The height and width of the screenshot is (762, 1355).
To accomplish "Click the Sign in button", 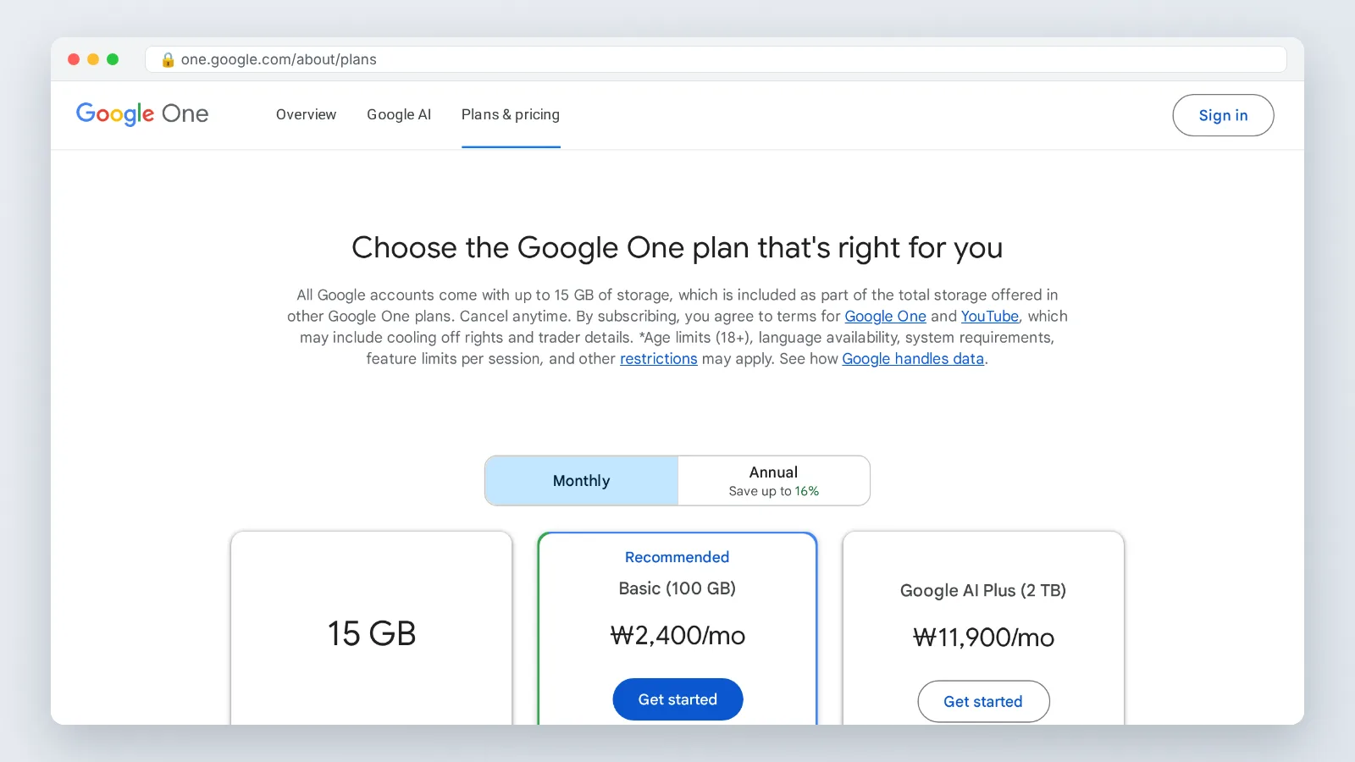I will point(1223,115).
